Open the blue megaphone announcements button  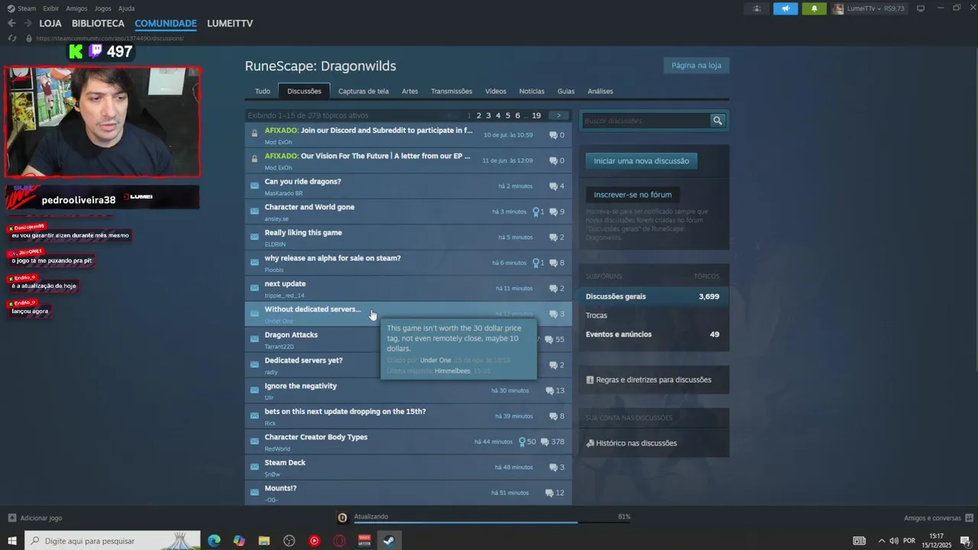click(x=785, y=8)
